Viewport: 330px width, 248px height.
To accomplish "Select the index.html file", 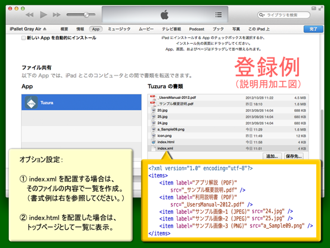I will click(x=228, y=142).
